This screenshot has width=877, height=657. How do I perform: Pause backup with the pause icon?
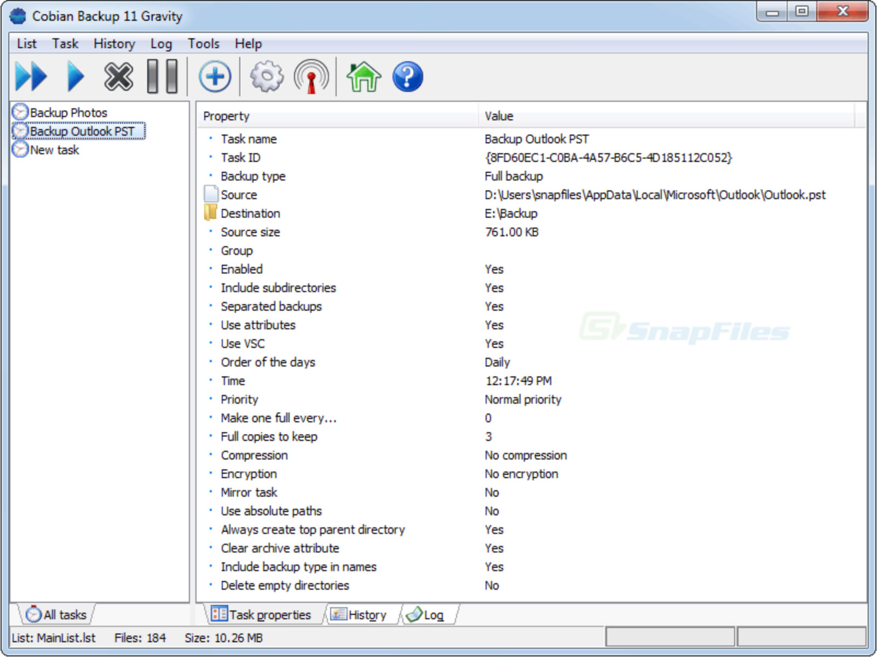(162, 77)
